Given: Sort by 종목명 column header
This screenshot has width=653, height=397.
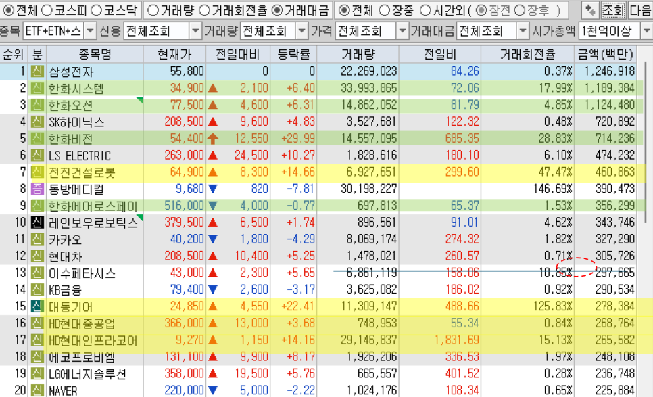Looking at the screenshot, I should pyautogui.click(x=95, y=54).
